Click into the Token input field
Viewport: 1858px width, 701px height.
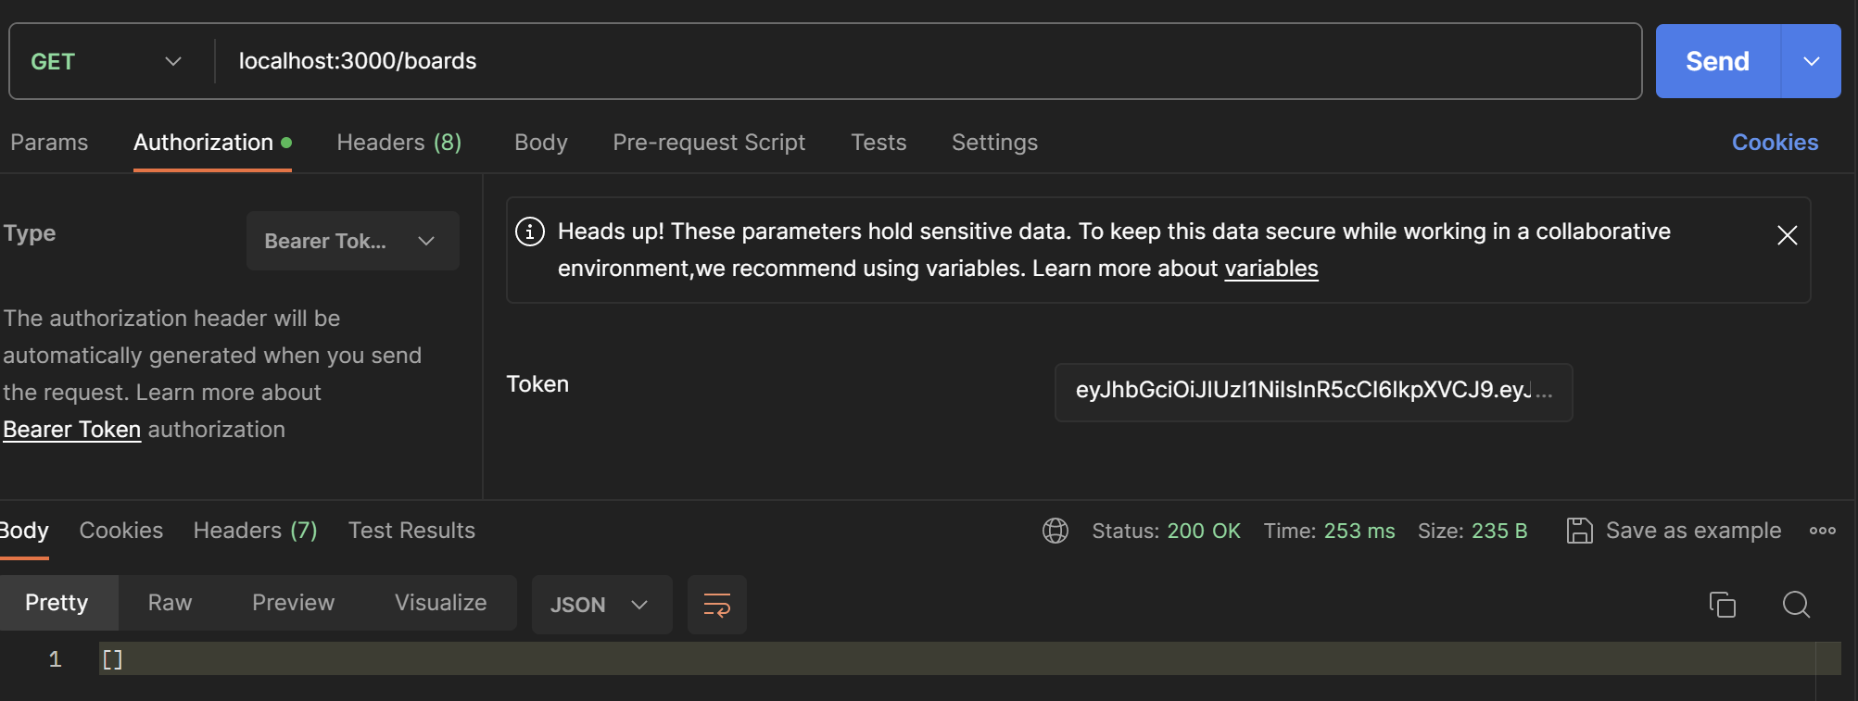point(1312,392)
